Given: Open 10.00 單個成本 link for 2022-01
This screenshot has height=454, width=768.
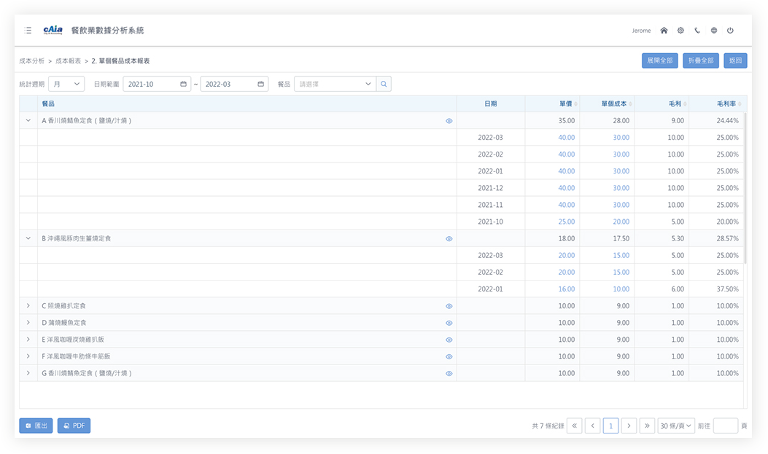Looking at the screenshot, I should [x=621, y=289].
